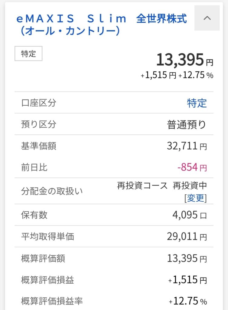Screen dimensions: 228x310
Task: Click the 32,711円 base price value
Action: pyautogui.click(x=187, y=146)
